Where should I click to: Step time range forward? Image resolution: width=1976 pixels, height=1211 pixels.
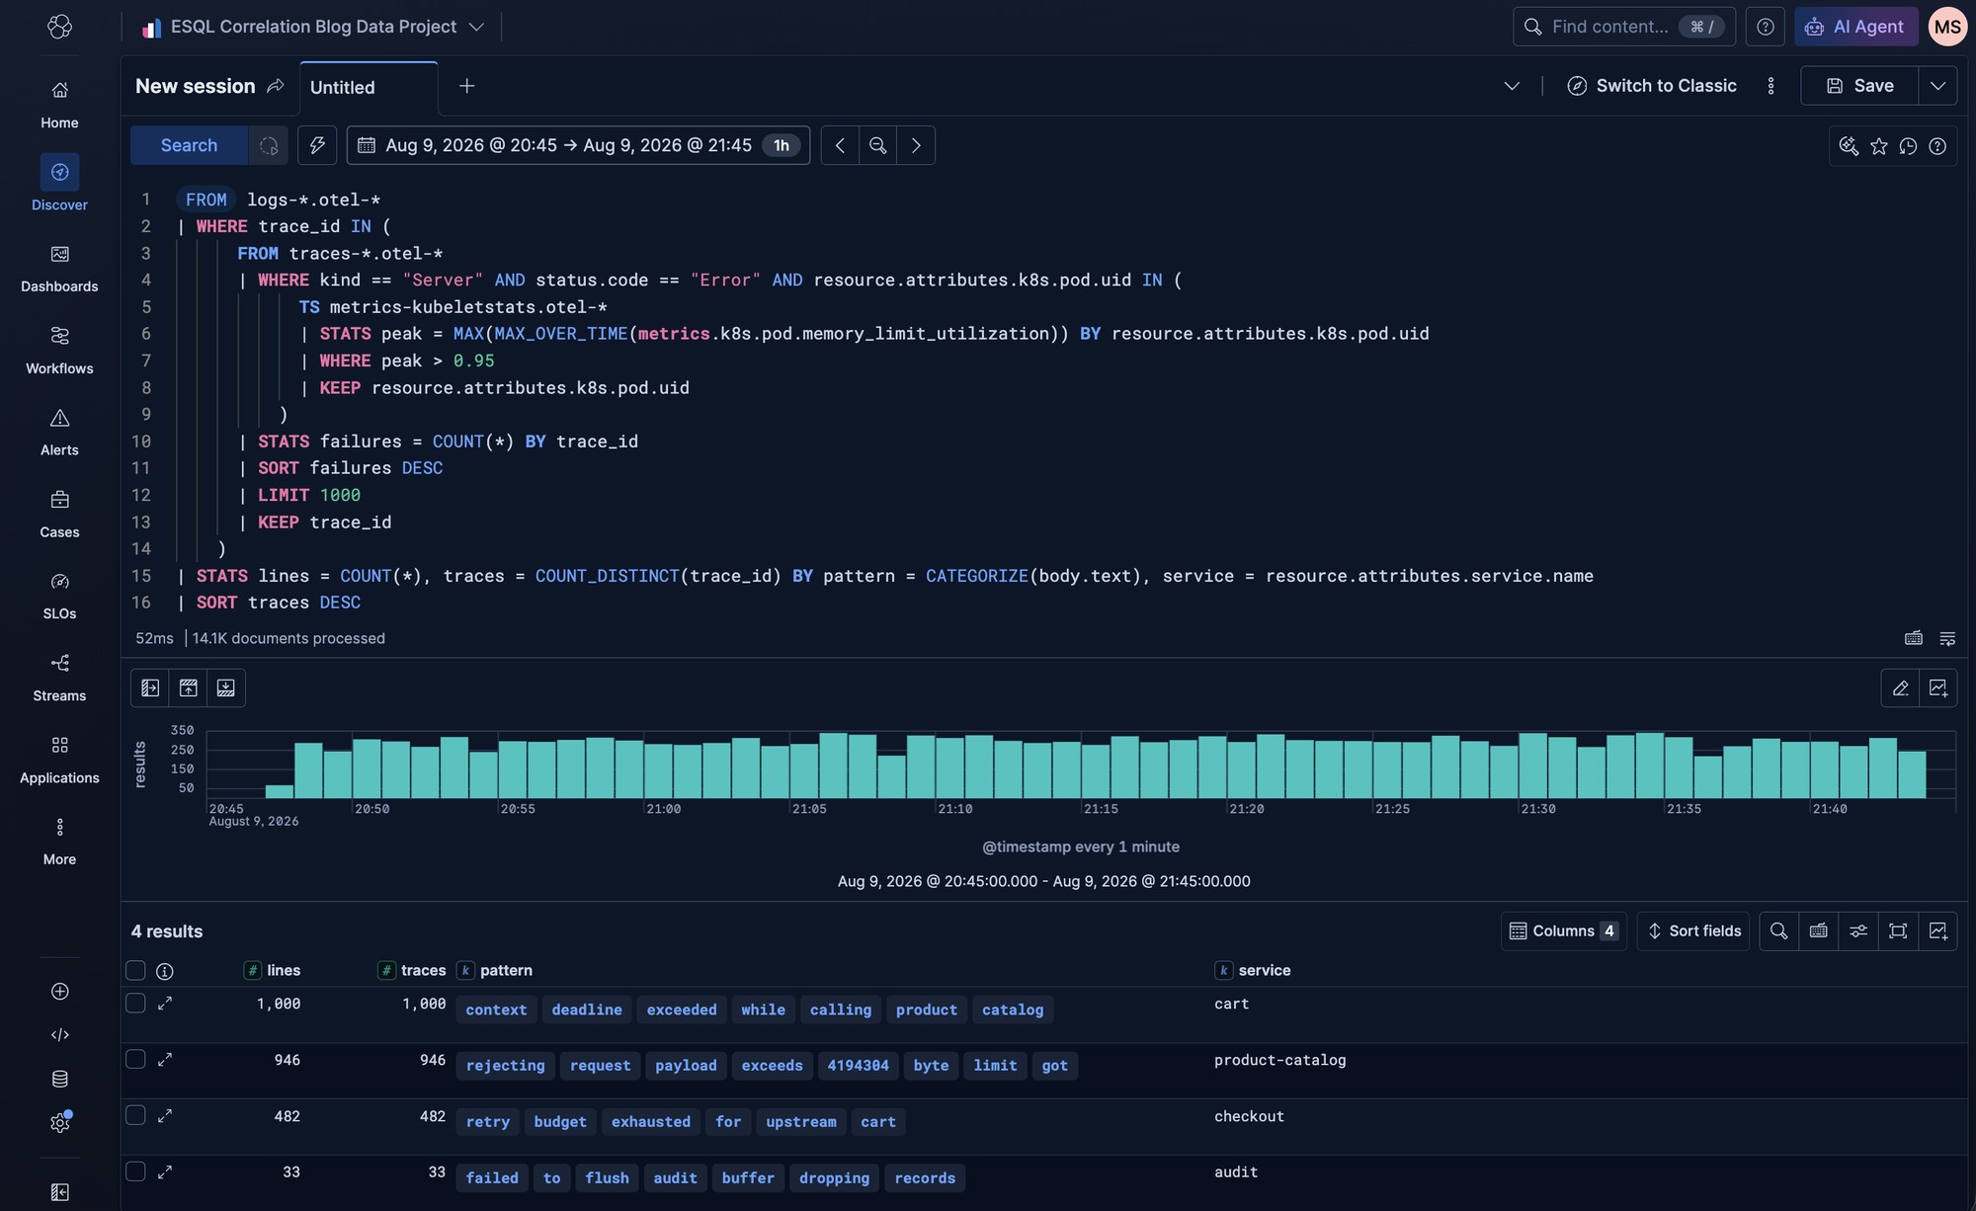click(916, 145)
